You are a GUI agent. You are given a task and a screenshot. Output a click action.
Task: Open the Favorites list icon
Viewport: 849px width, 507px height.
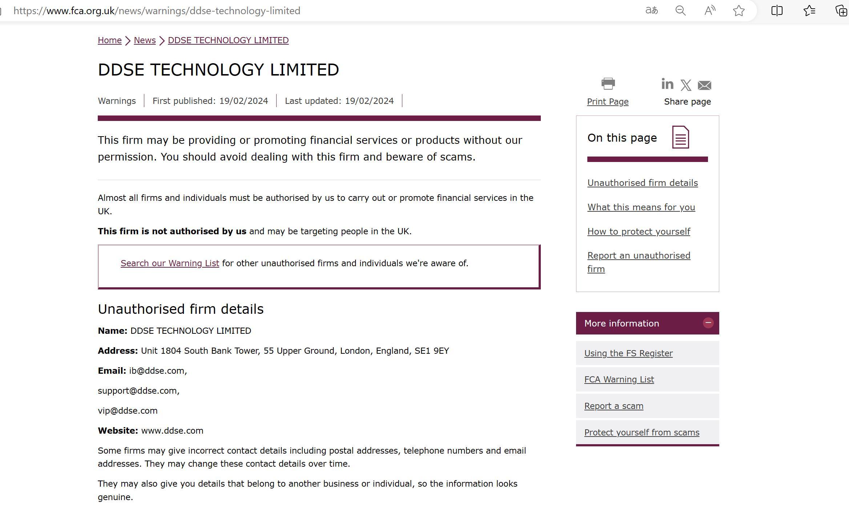click(x=809, y=11)
